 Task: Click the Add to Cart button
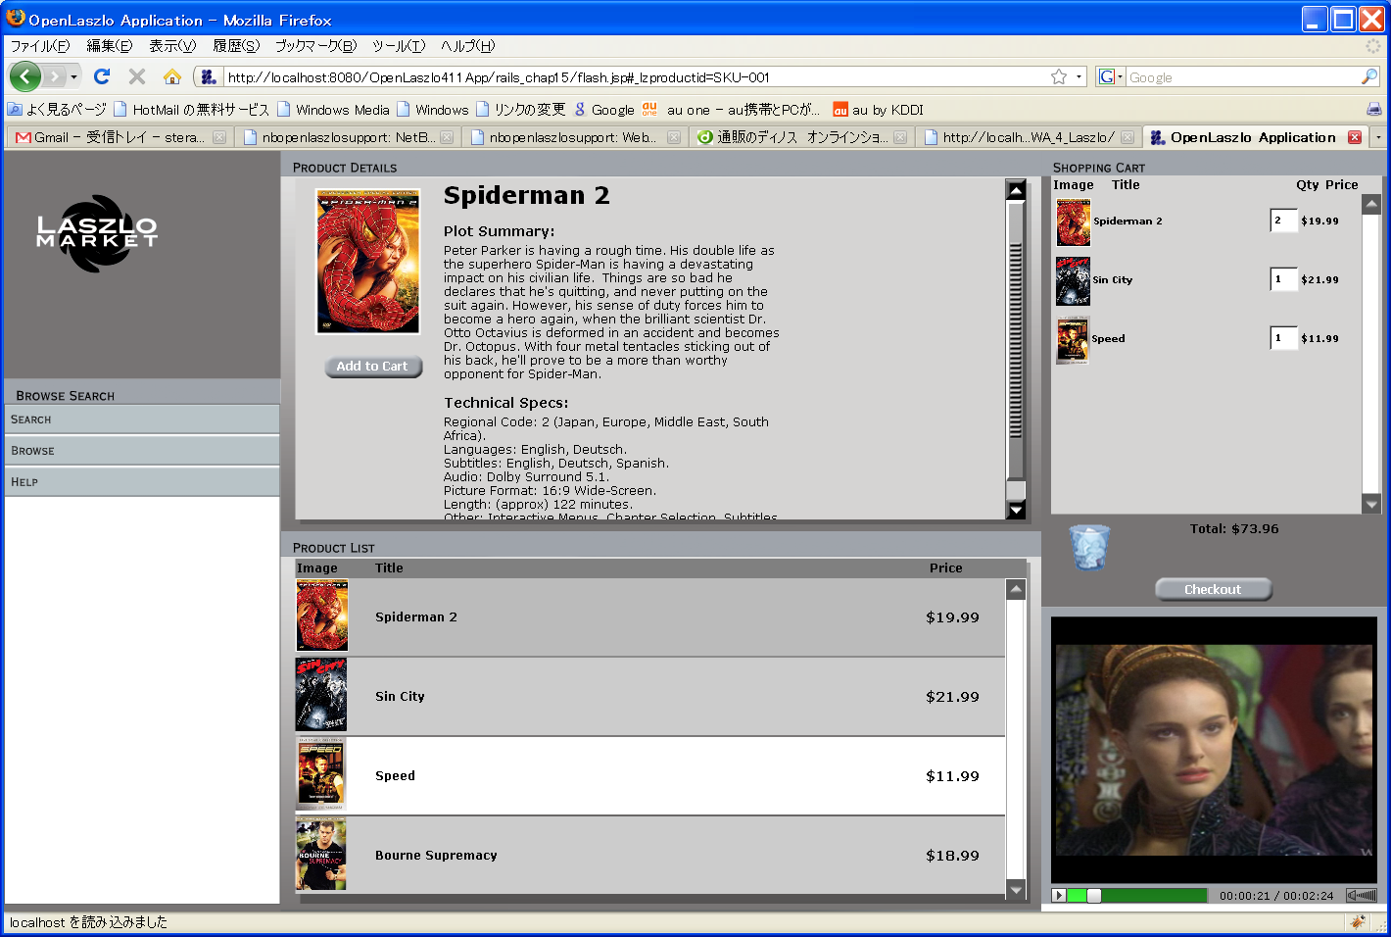(x=372, y=367)
